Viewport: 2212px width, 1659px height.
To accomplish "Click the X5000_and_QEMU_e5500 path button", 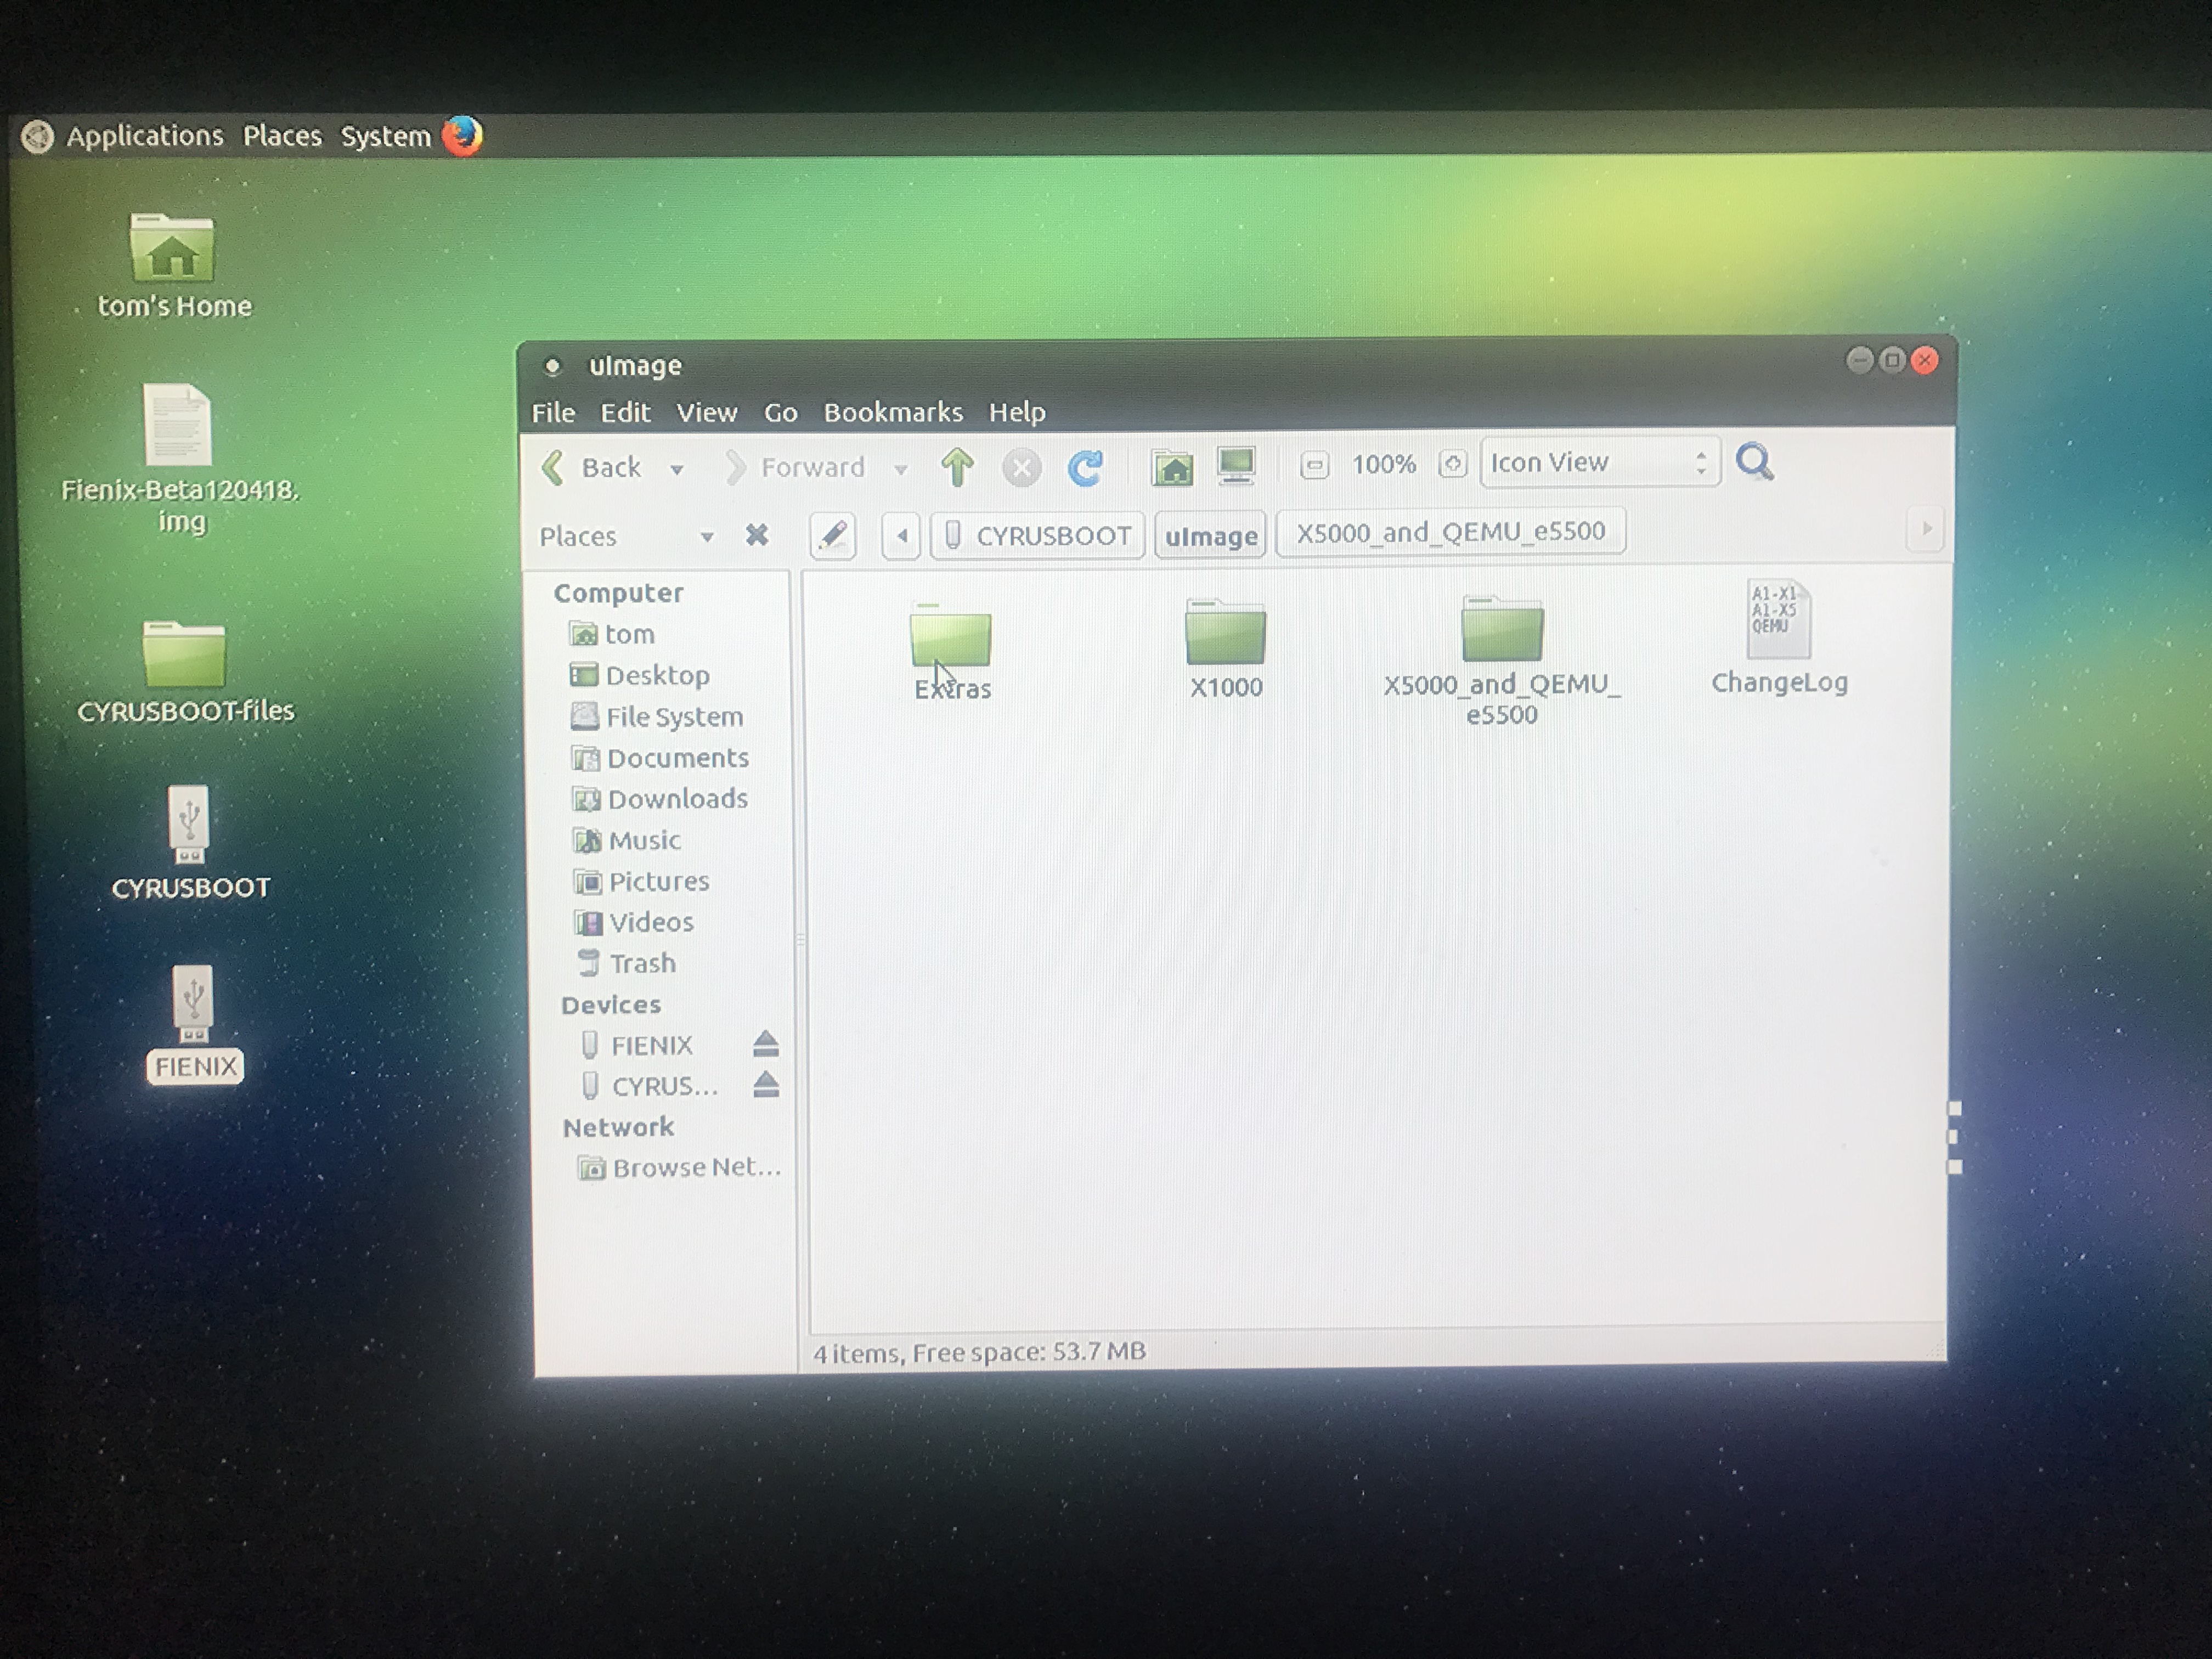I will tap(1450, 532).
